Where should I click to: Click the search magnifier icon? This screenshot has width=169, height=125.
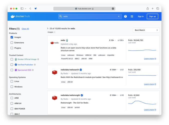(x=61, y=16)
